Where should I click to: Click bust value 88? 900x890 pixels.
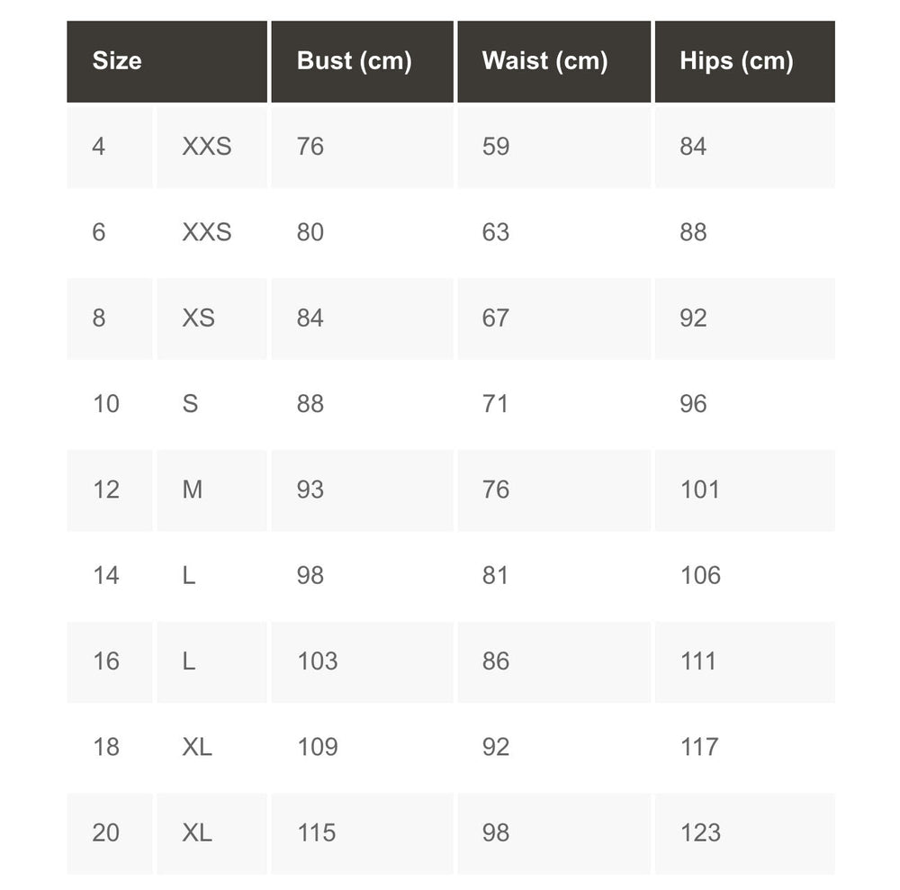(310, 403)
